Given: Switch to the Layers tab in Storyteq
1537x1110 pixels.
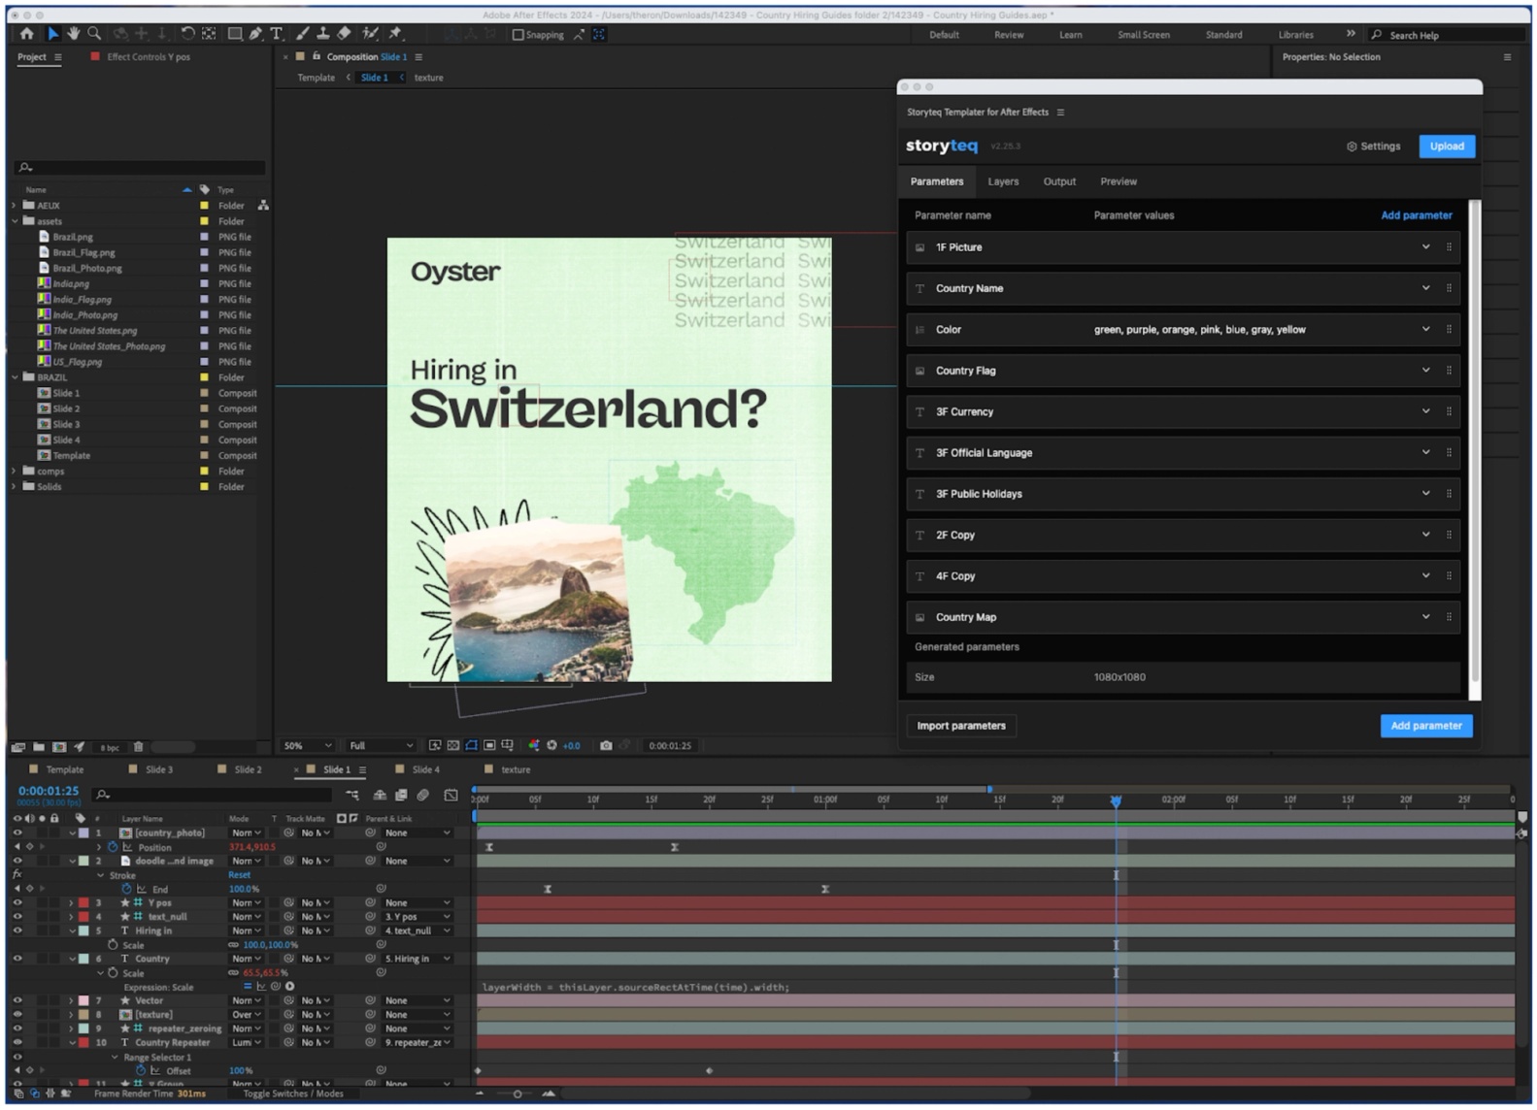Looking at the screenshot, I should coord(1003,181).
